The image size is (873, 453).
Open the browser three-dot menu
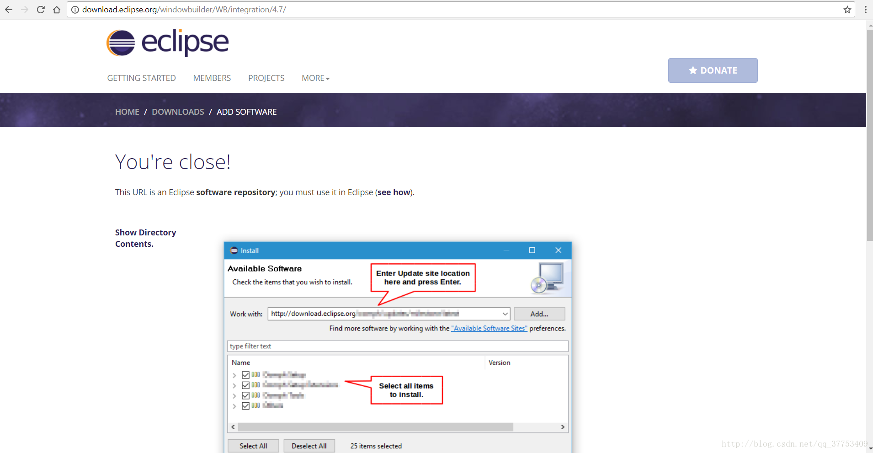(x=865, y=10)
